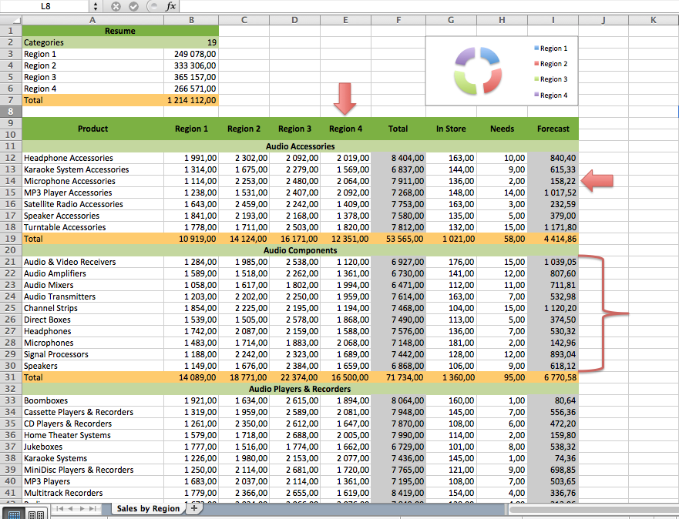
Task: Open the Name Box dropdown stepper
Action: pos(95,6)
